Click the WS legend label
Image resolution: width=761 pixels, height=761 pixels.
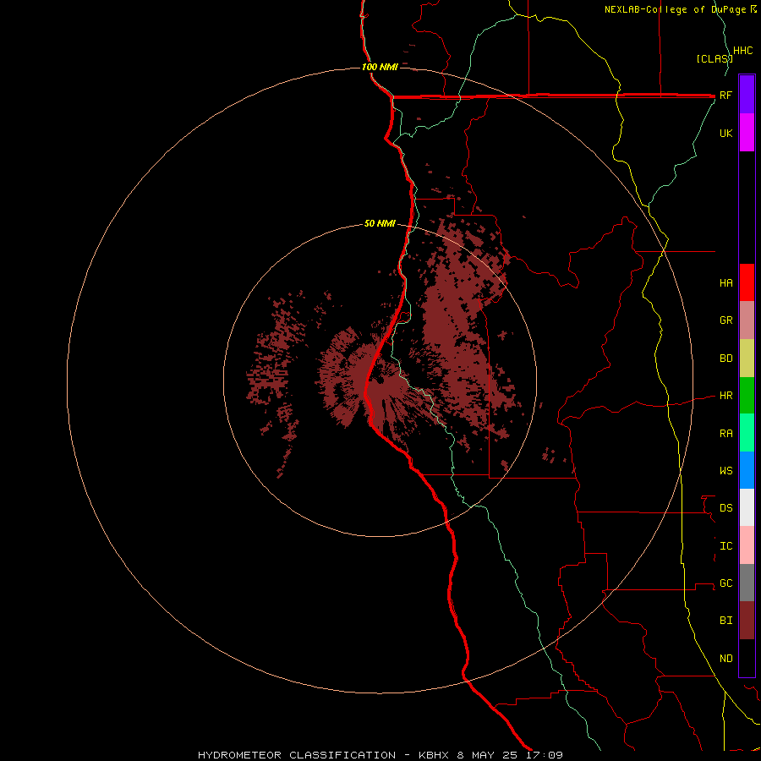coord(725,470)
